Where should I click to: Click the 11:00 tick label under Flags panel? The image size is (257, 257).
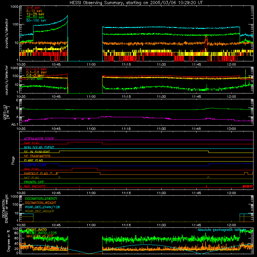91,193
